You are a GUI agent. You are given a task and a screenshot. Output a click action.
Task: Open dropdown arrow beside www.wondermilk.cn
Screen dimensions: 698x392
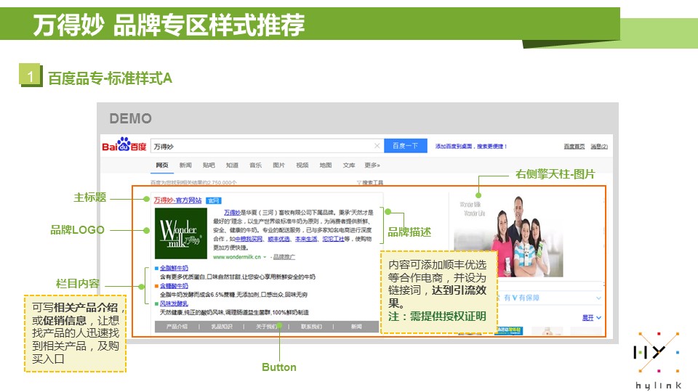point(265,256)
